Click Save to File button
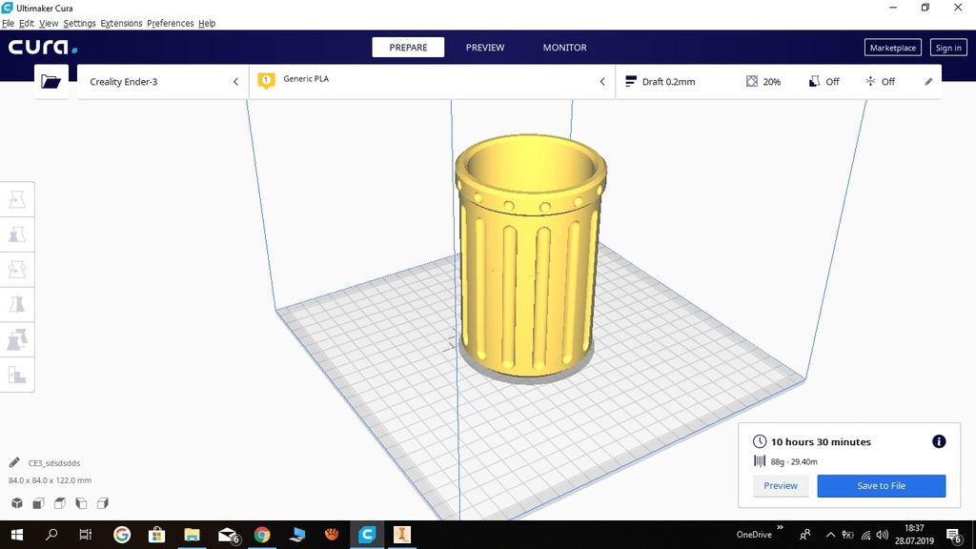This screenshot has width=976, height=549. point(882,485)
